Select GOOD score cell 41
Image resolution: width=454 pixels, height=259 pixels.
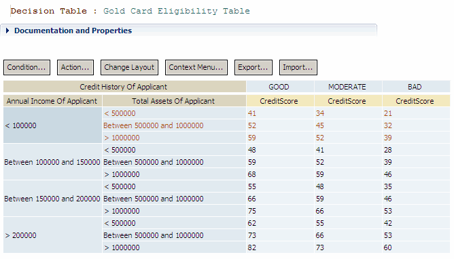pos(280,113)
